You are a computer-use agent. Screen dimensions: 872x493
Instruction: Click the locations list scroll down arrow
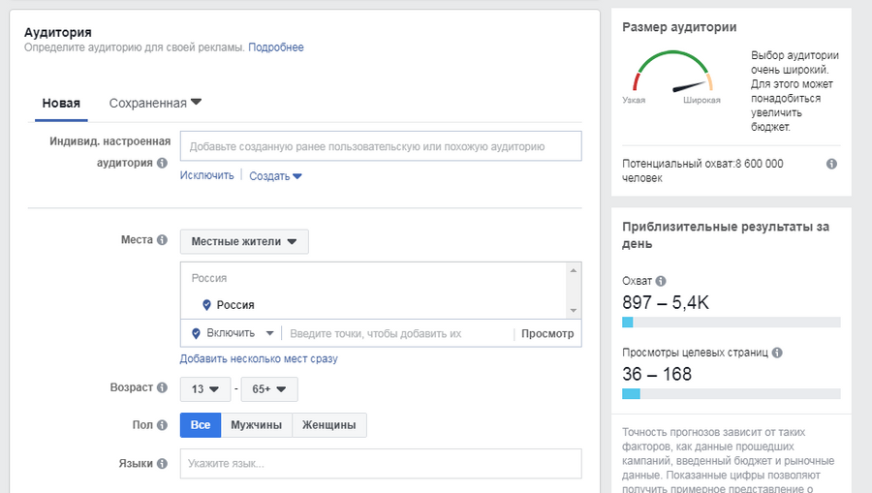click(x=574, y=311)
